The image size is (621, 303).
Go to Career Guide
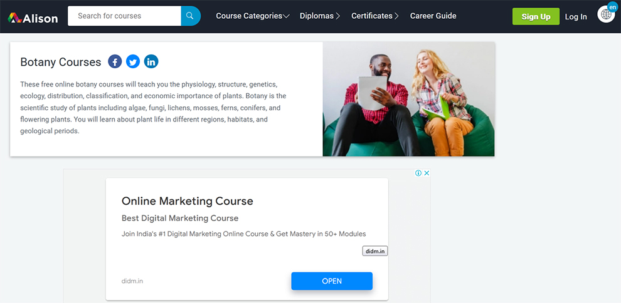click(433, 16)
